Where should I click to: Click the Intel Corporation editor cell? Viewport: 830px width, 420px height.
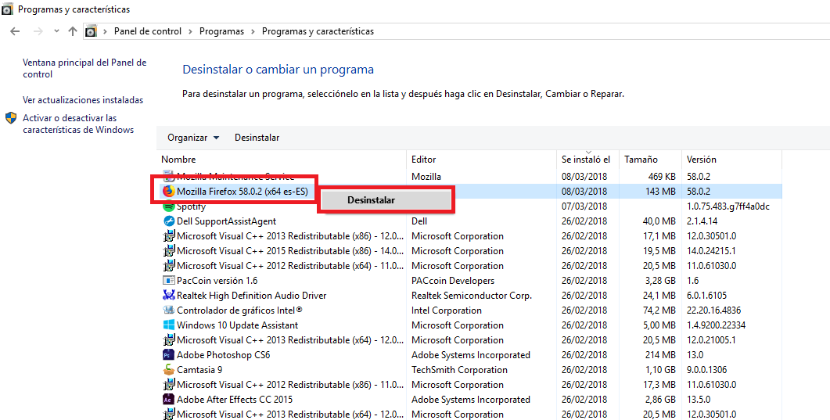tap(447, 311)
